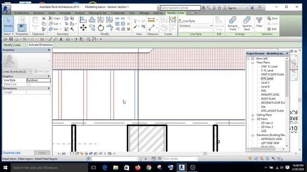Open Revit application menu button
307x172 pixels.
pyautogui.click(x=6, y=9)
